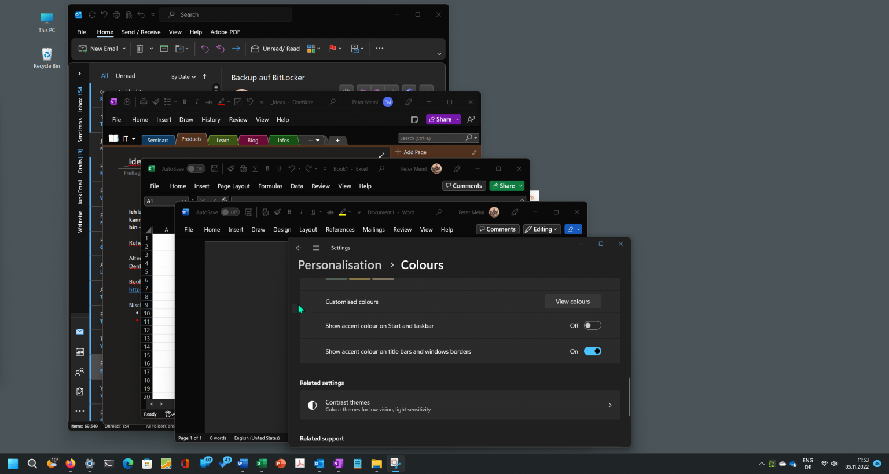Expand the Editing mode dropdown in Word
This screenshot has height=474, width=889.
pos(542,229)
